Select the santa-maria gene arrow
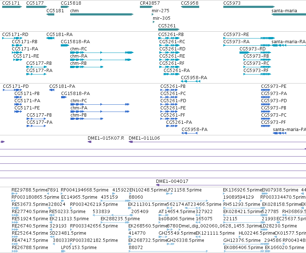This screenshot has height=253, width=306. 289,14
